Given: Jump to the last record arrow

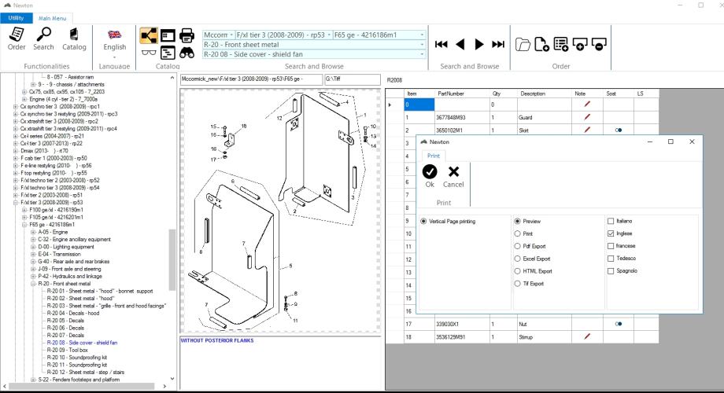Looking at the screenshot, I should pyautogui.click(x=497, y=44).
